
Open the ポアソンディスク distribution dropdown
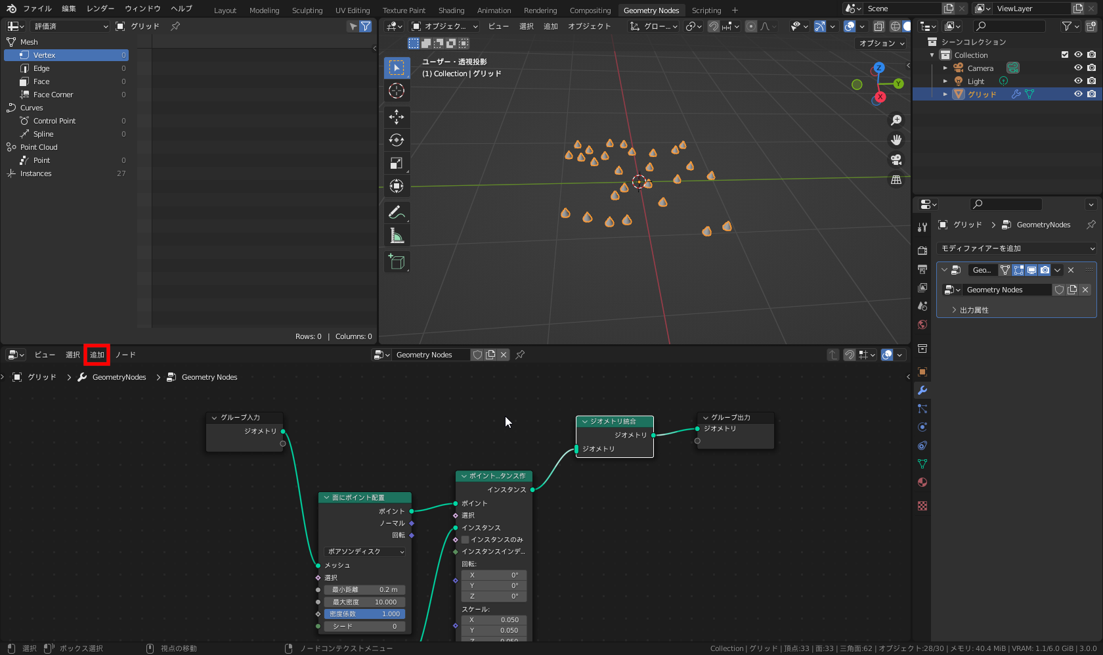365,552
